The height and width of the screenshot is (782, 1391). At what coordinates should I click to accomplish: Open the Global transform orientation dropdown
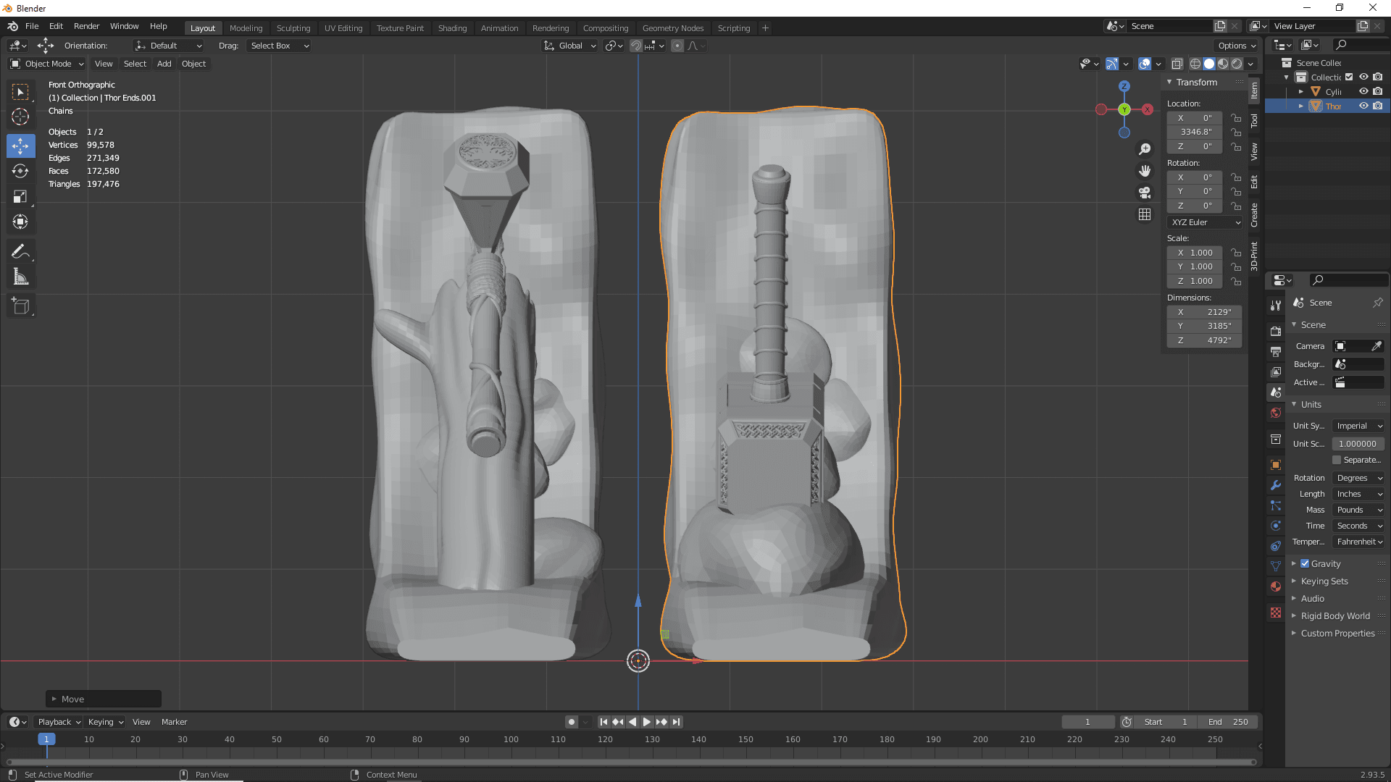[x=571, y=46]
